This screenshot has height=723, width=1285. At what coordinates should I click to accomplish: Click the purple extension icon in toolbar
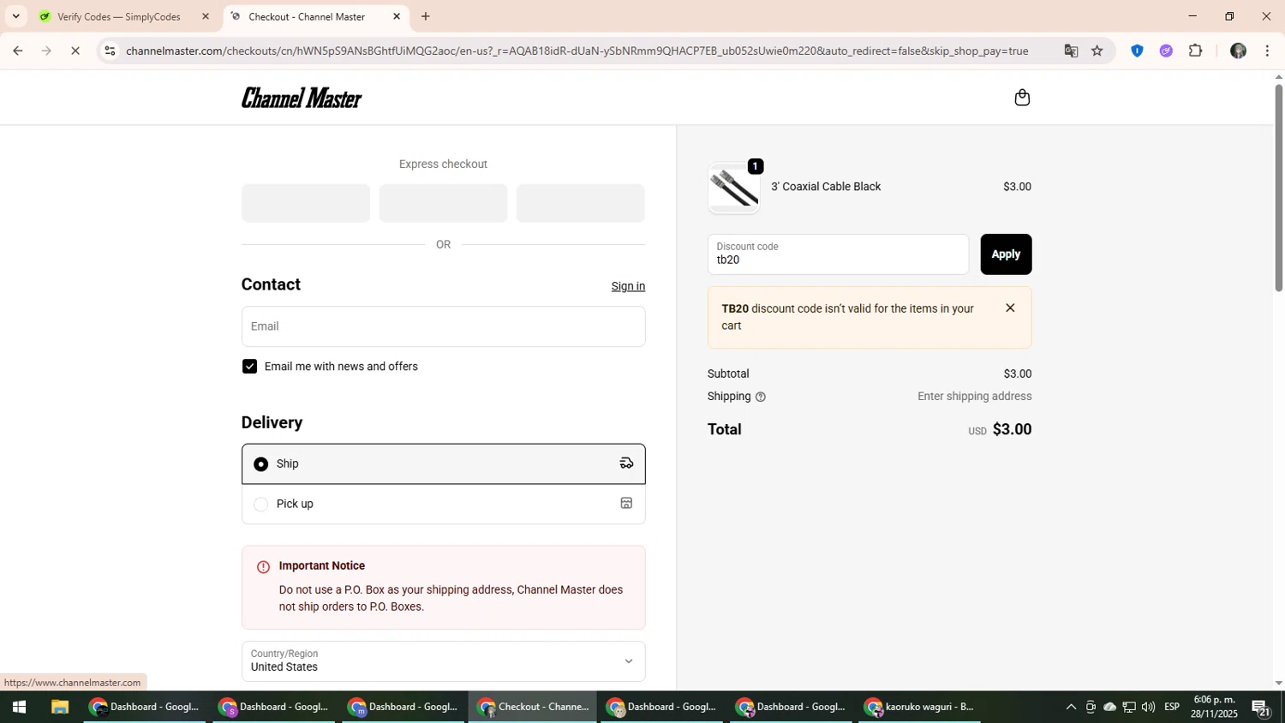click(x=1166, y=51)
